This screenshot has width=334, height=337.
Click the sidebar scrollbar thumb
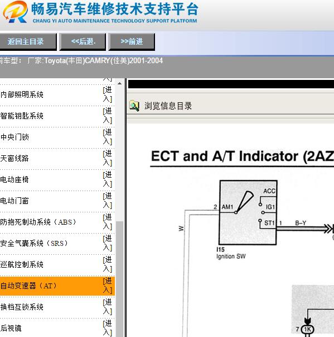tap(120, 279)
